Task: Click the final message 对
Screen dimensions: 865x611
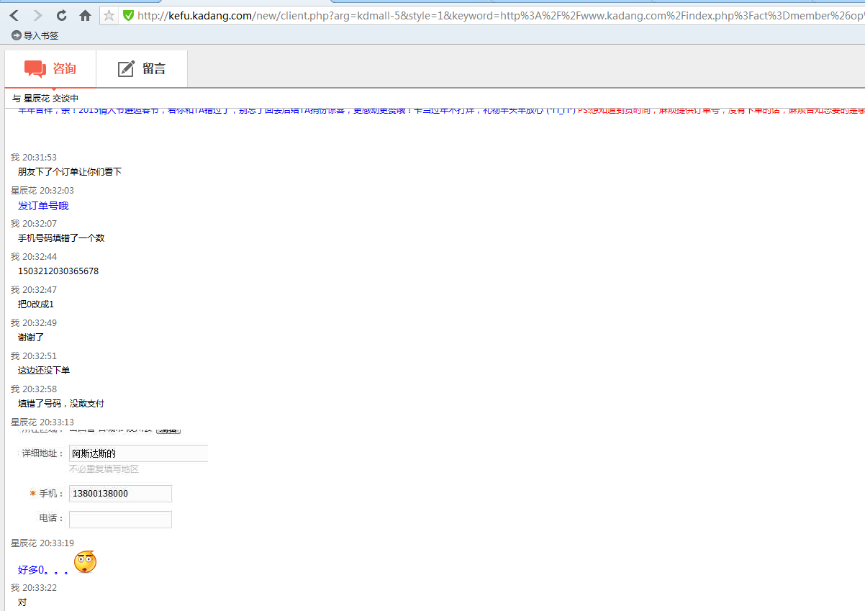Action: [x=22, y=602]
